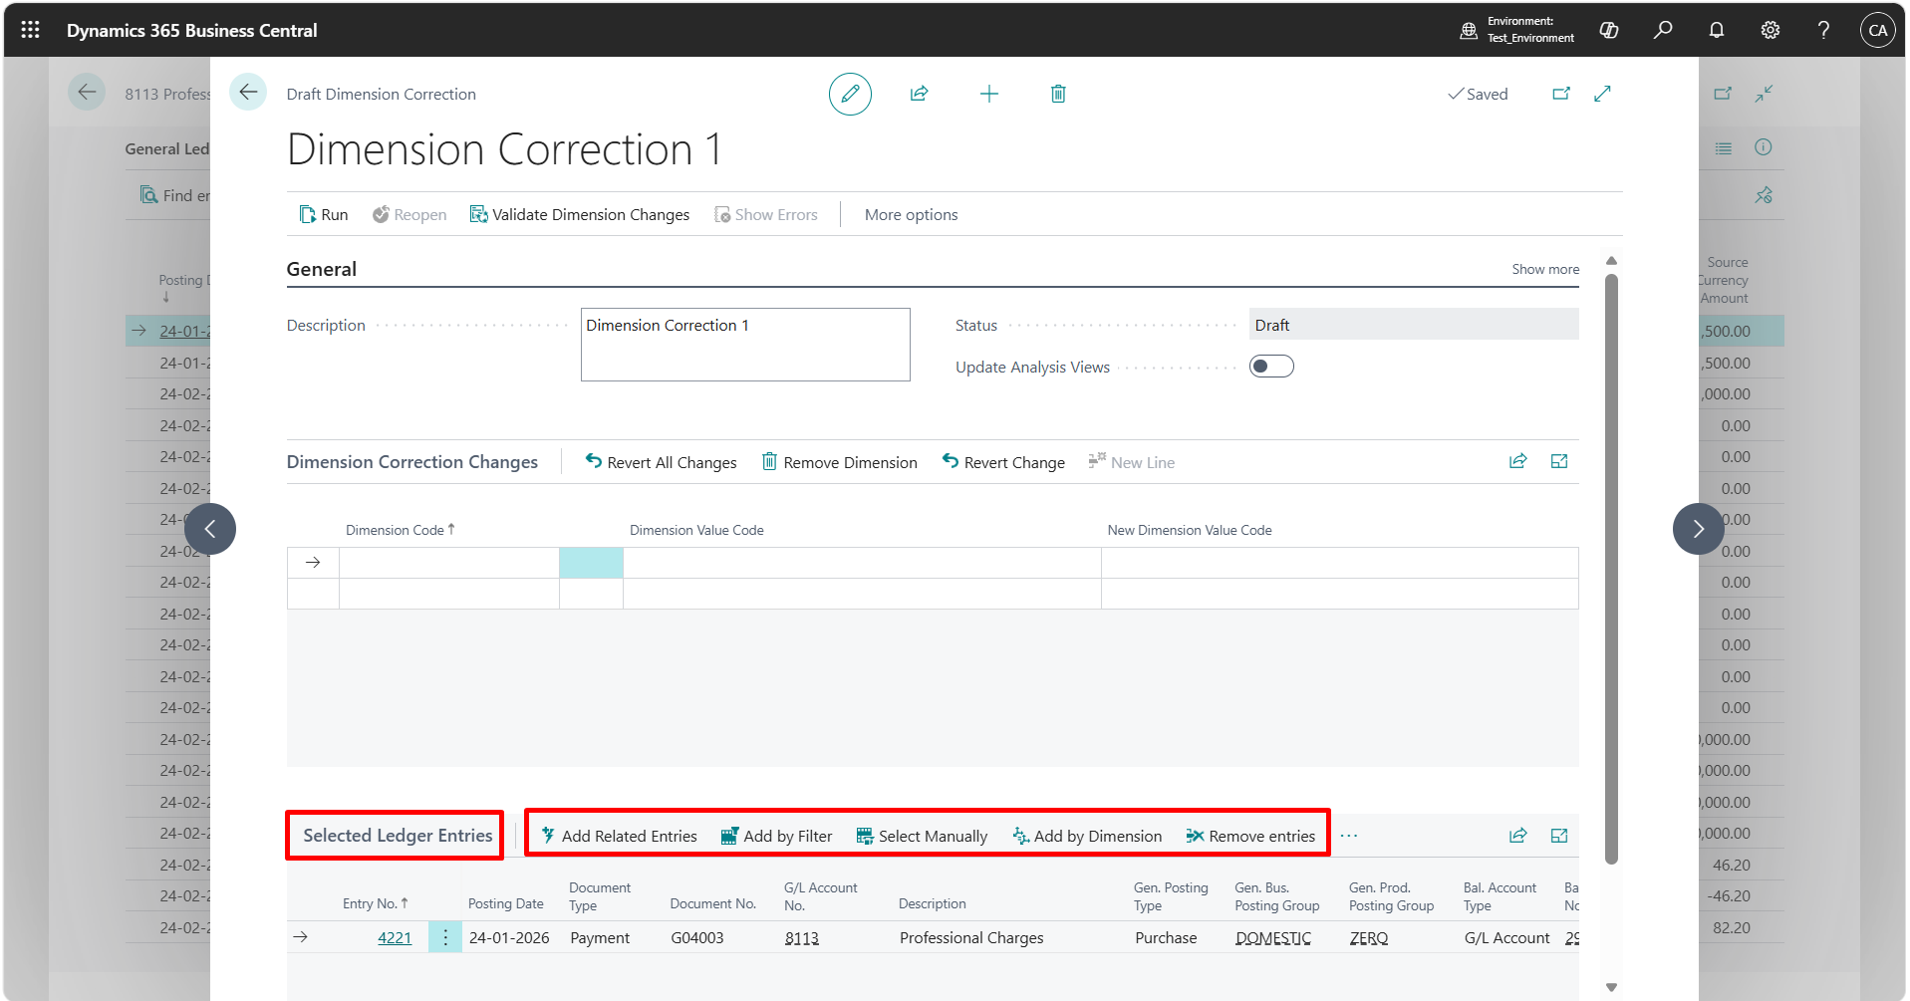Open the settings gear
1910x1001 pixels.
pyautogui.click(x=1770, y=30)
